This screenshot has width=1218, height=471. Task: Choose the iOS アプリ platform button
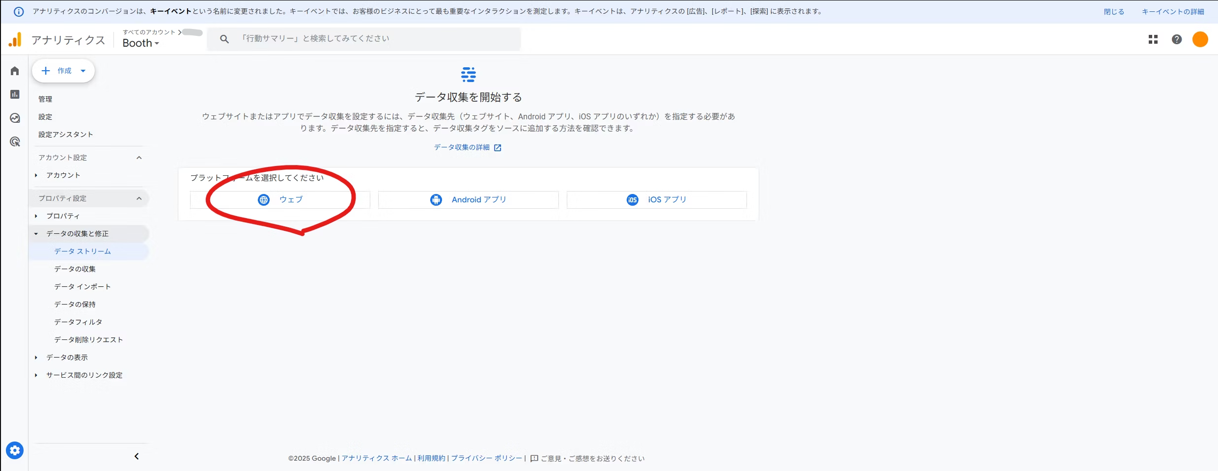coord(657,200)
